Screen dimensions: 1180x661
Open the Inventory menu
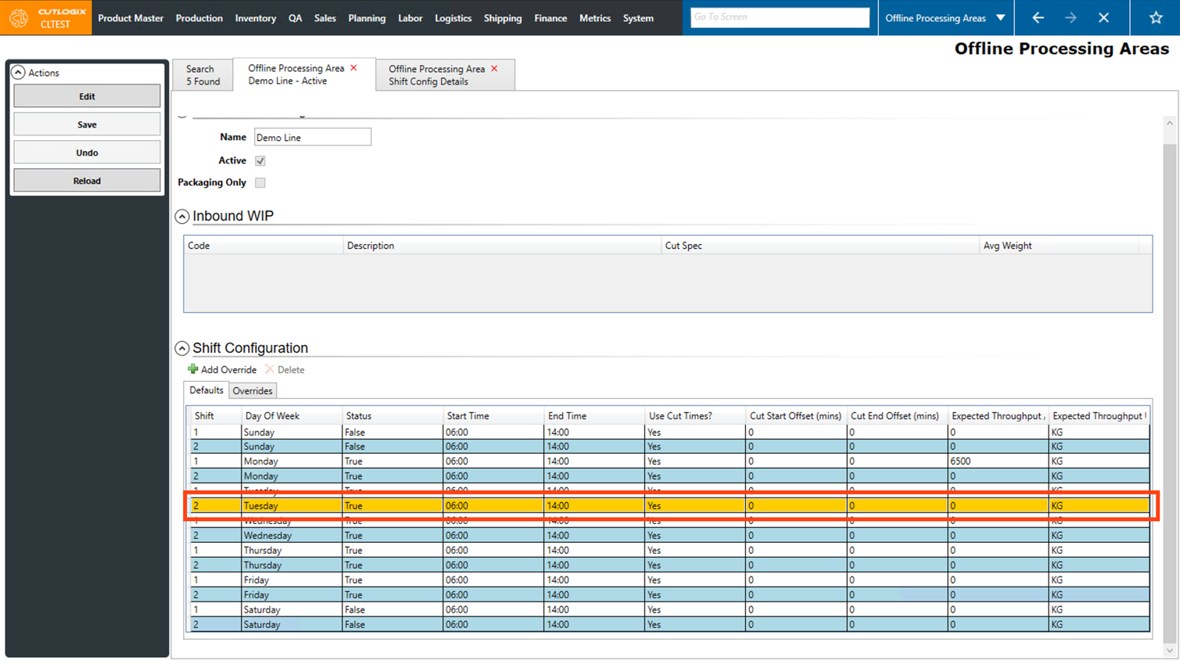[255, 18]
